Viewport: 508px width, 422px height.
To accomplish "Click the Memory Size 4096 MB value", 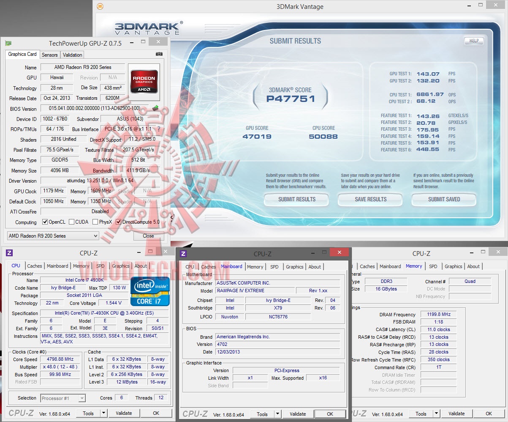I will pos(60,170).
